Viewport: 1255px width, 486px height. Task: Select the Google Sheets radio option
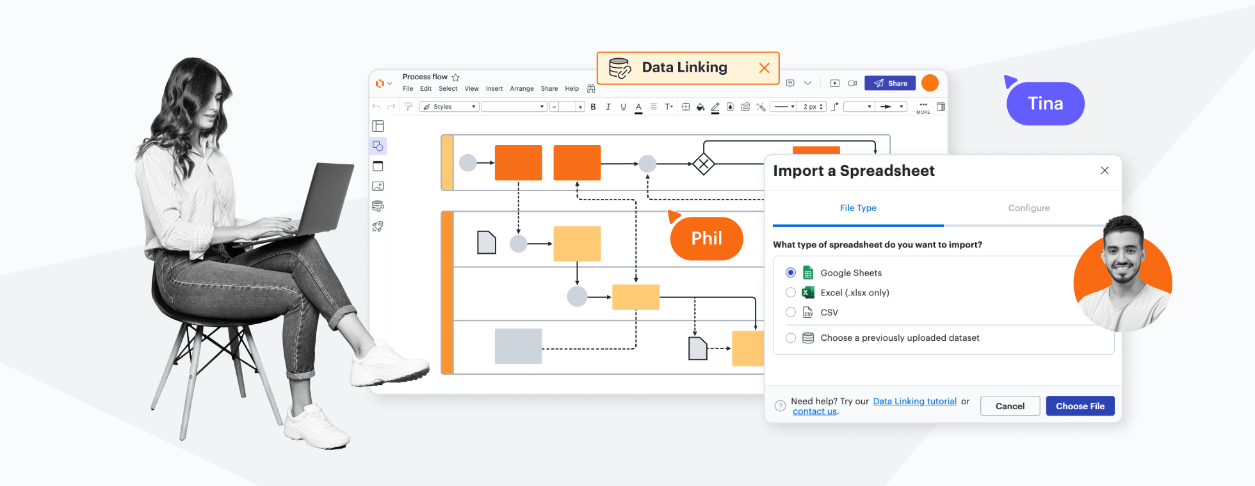(791, 272)
